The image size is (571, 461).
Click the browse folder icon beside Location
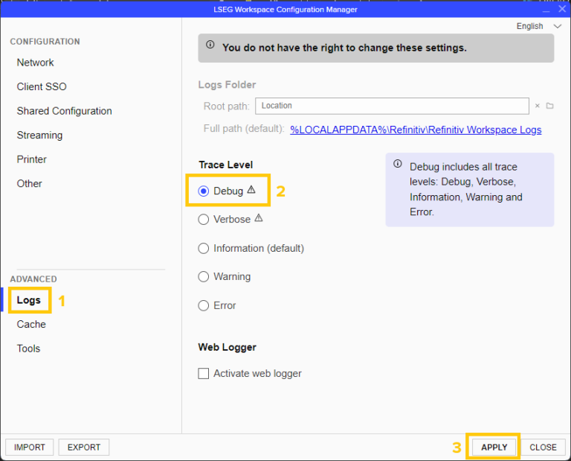point(549,106)
